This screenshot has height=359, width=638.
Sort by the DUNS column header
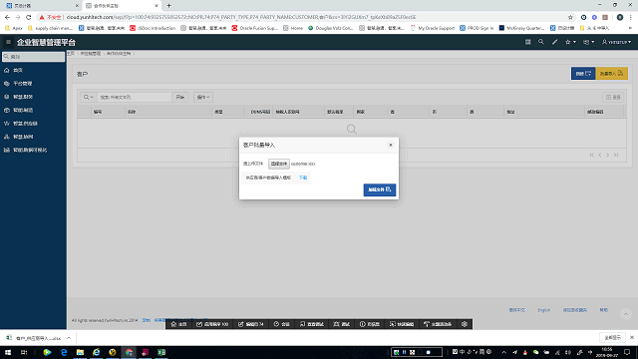(260, 112)
